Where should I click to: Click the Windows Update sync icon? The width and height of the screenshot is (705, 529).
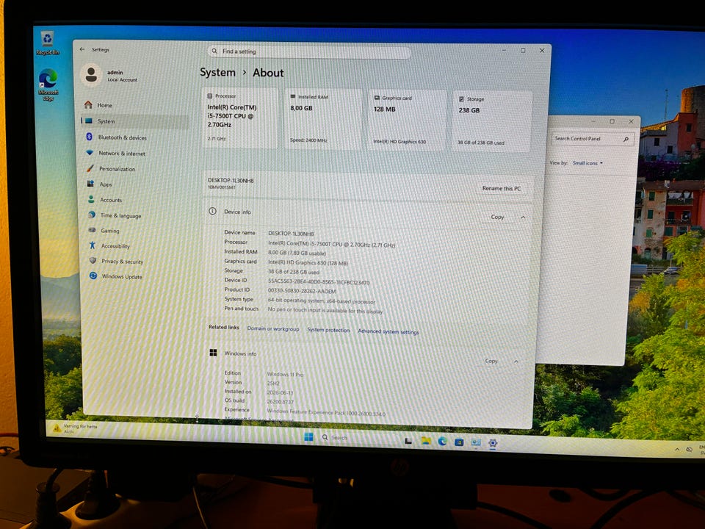[93, 276]
